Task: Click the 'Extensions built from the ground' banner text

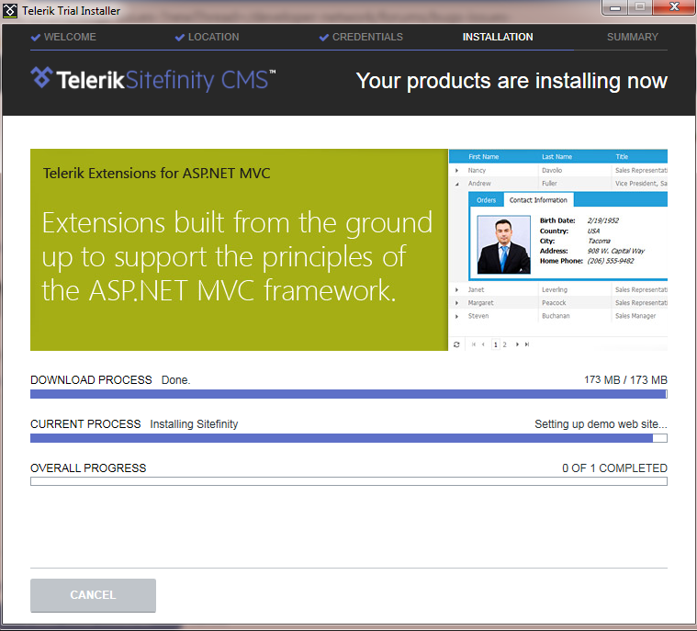Action: [237, 224]
